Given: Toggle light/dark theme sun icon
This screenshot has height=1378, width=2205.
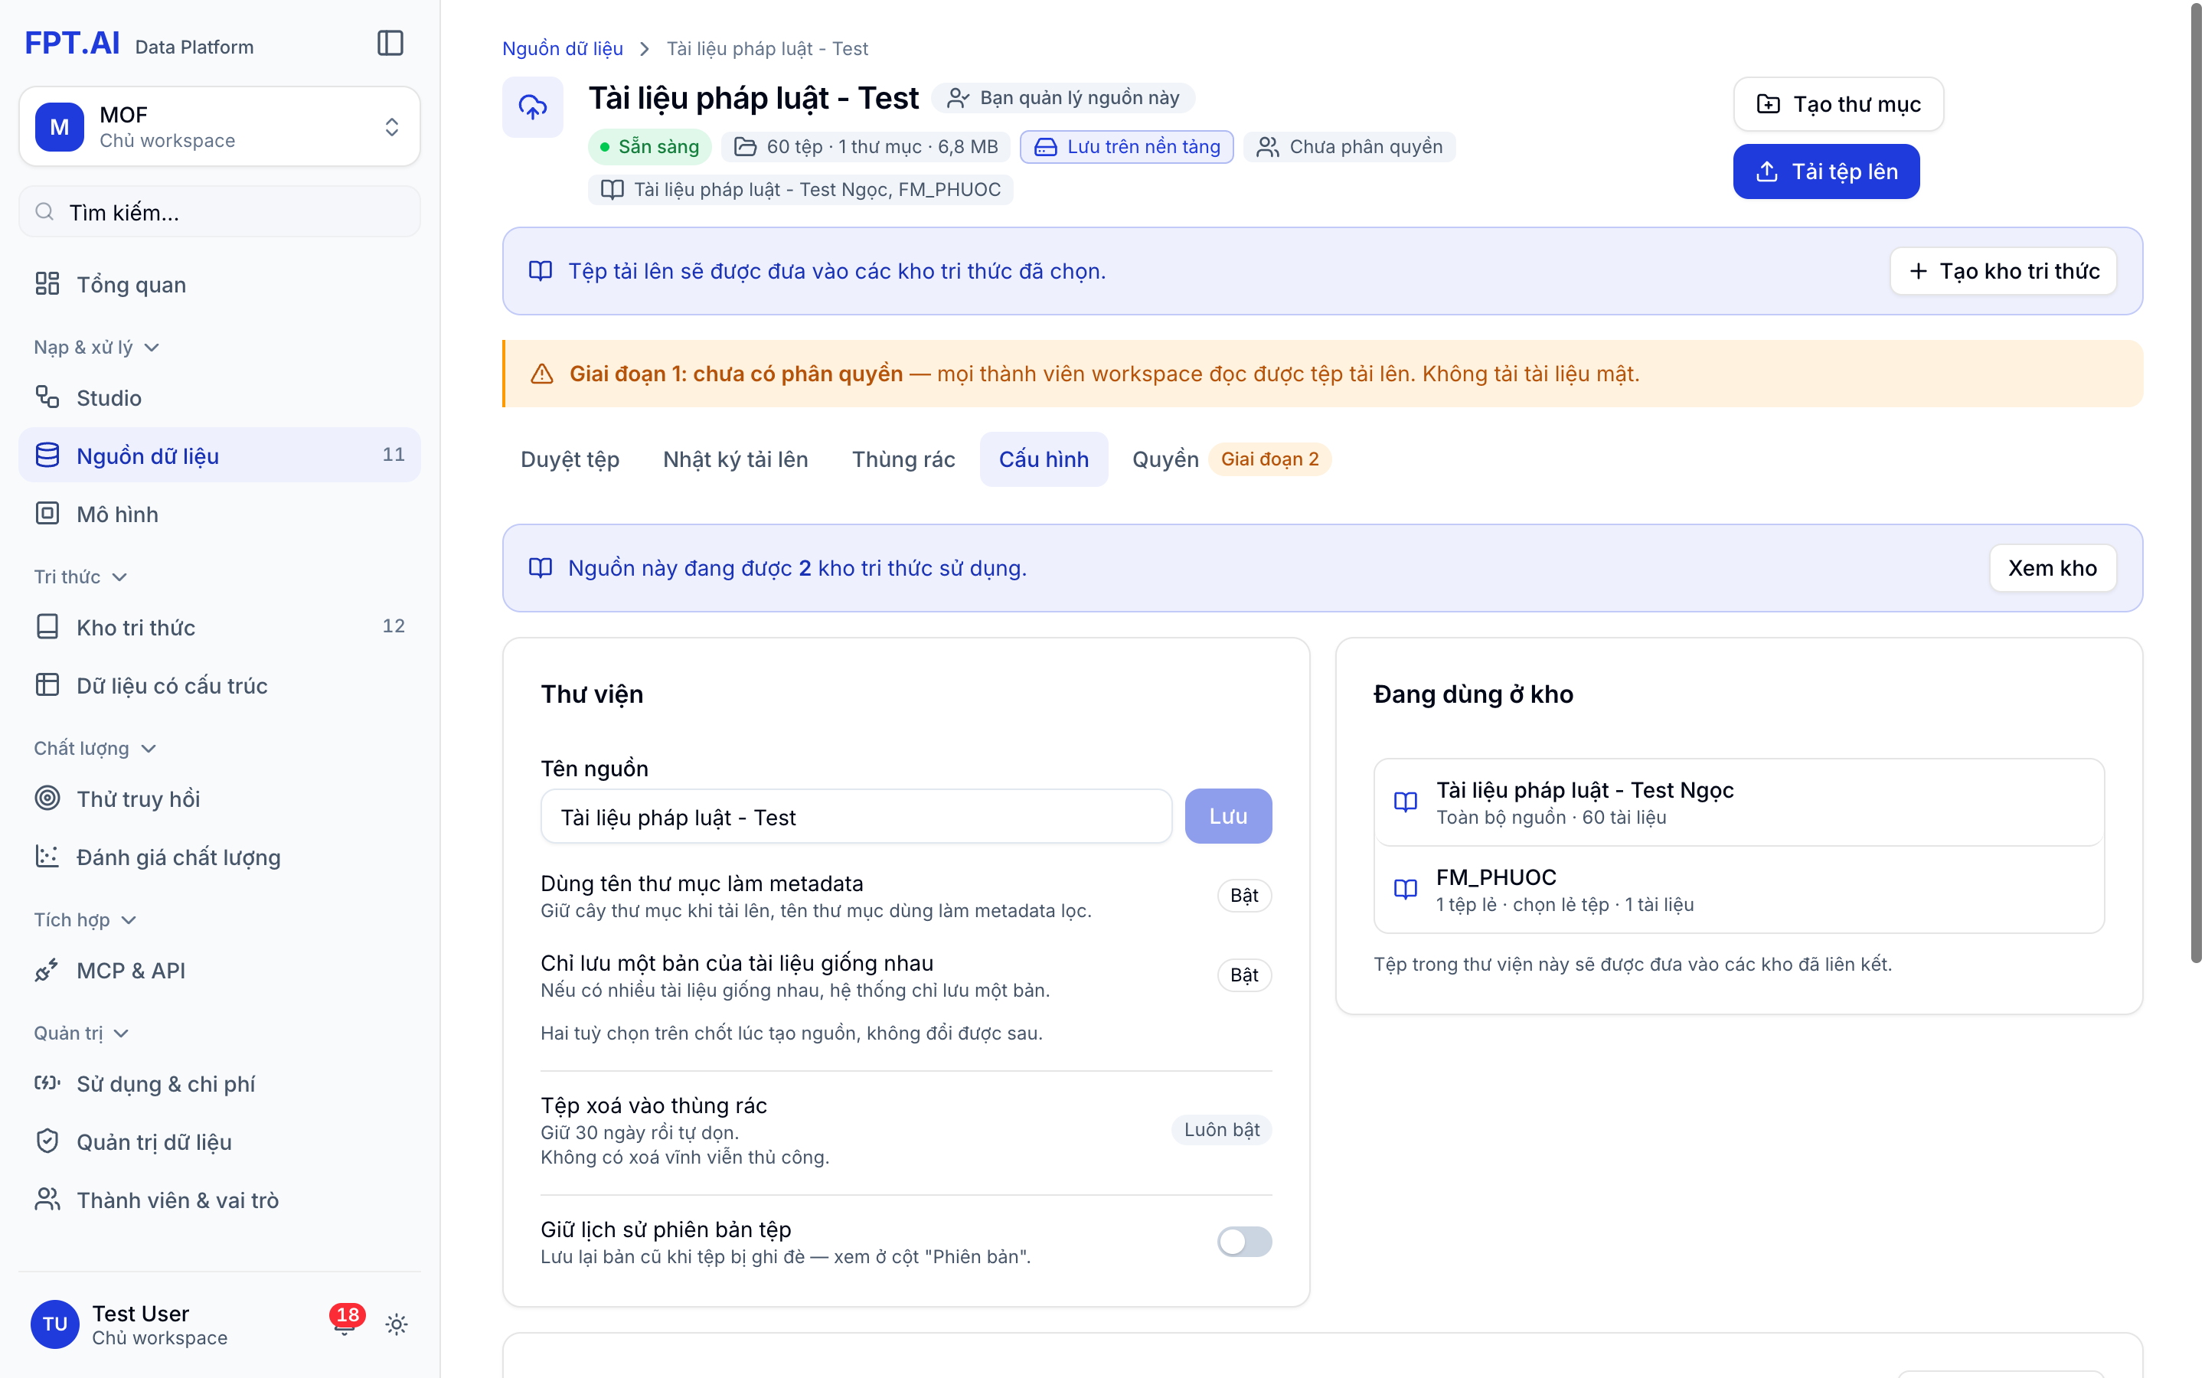Looking at the screenshot, I should pyautogui.click(x=397, y=1324).
